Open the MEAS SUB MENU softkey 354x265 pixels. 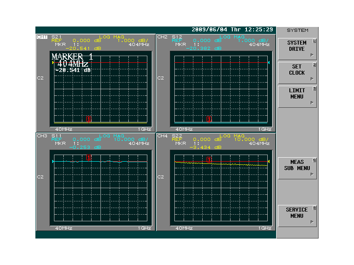(x=297, y=168)
